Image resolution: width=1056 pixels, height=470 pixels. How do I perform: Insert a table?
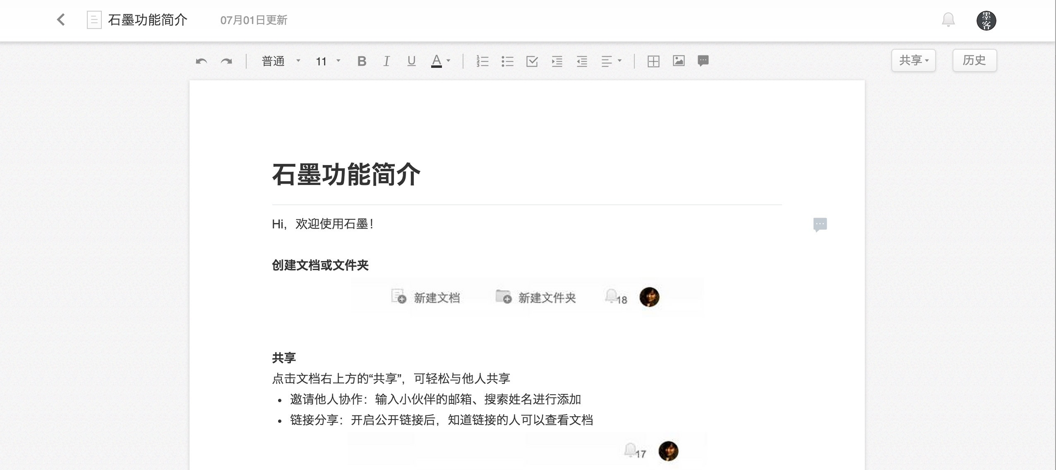[x=653, y=61]
